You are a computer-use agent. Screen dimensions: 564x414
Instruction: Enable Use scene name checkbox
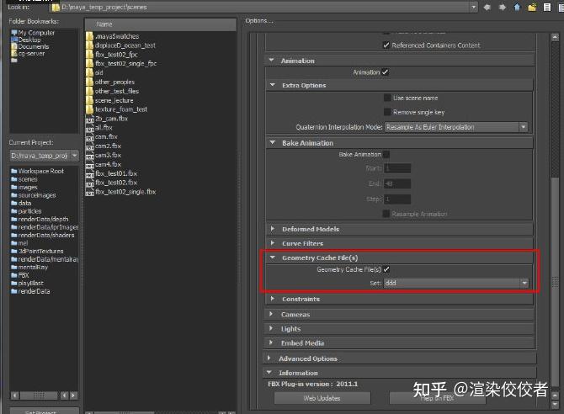click(387, 98)
